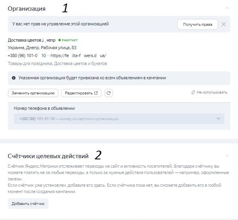Click Счётчики целевых действий heading

pyautogui.click(x=48, y=156)
